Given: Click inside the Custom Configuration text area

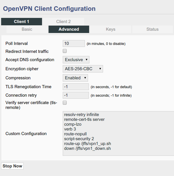Looking at the screenshot, I should [118, 133].
